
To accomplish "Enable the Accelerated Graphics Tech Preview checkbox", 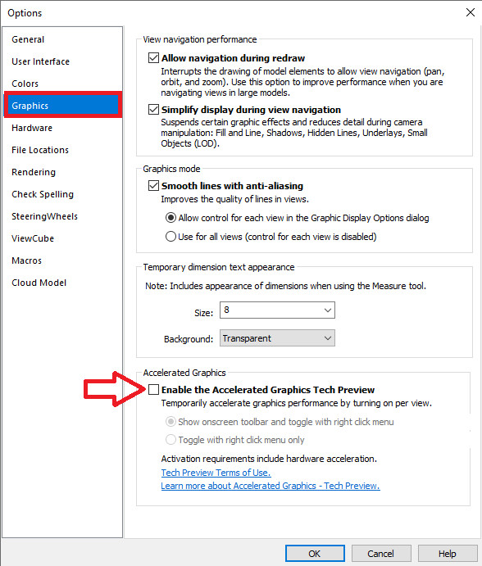I will click(153, 390).
